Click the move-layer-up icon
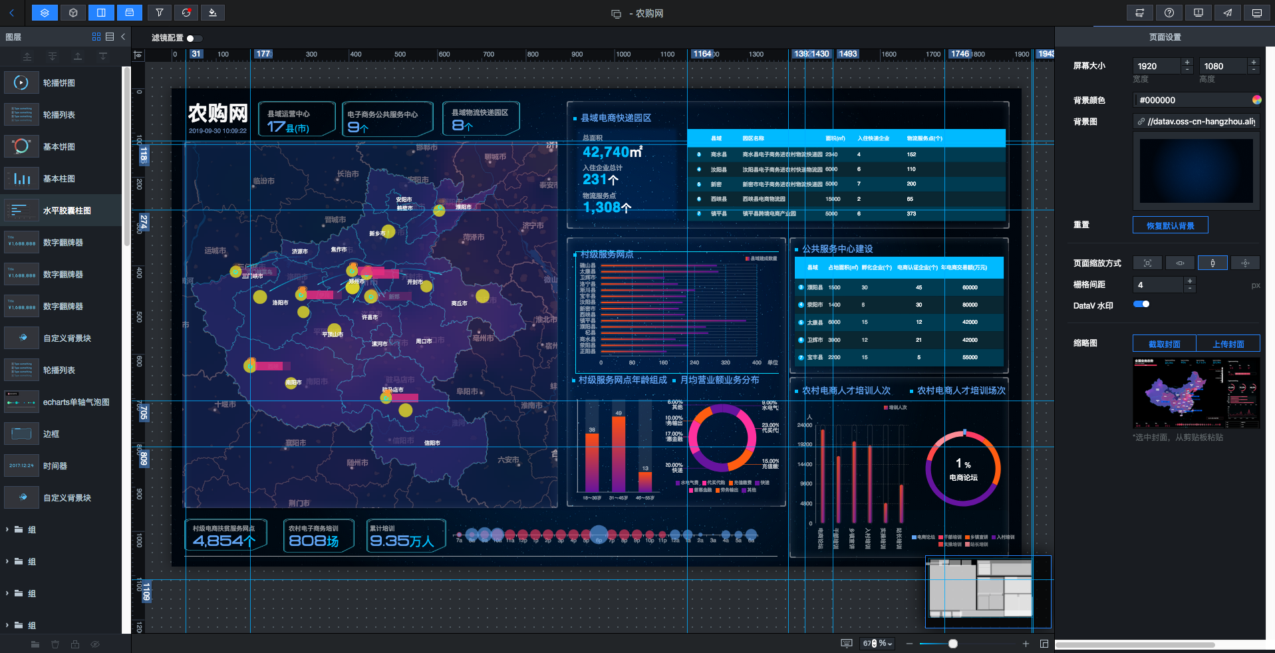This screenshot has width=1275, height=653. [78, 57]
